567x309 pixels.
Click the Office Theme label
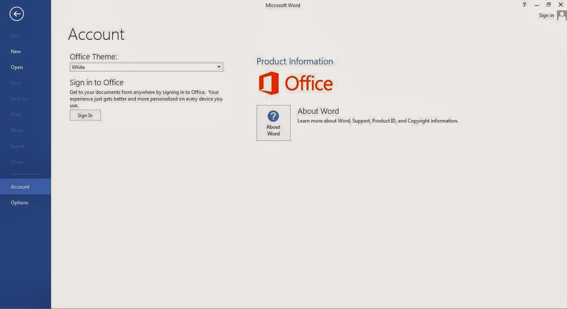(x=93, y=57)
